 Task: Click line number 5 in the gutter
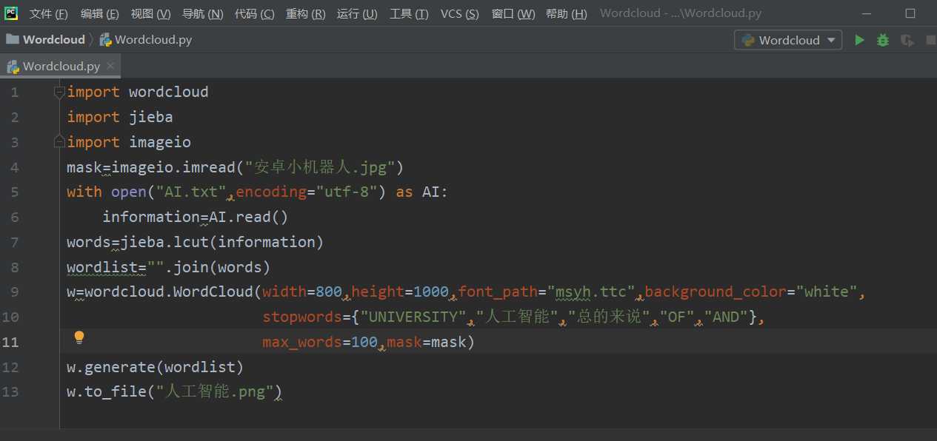[15, 192]
